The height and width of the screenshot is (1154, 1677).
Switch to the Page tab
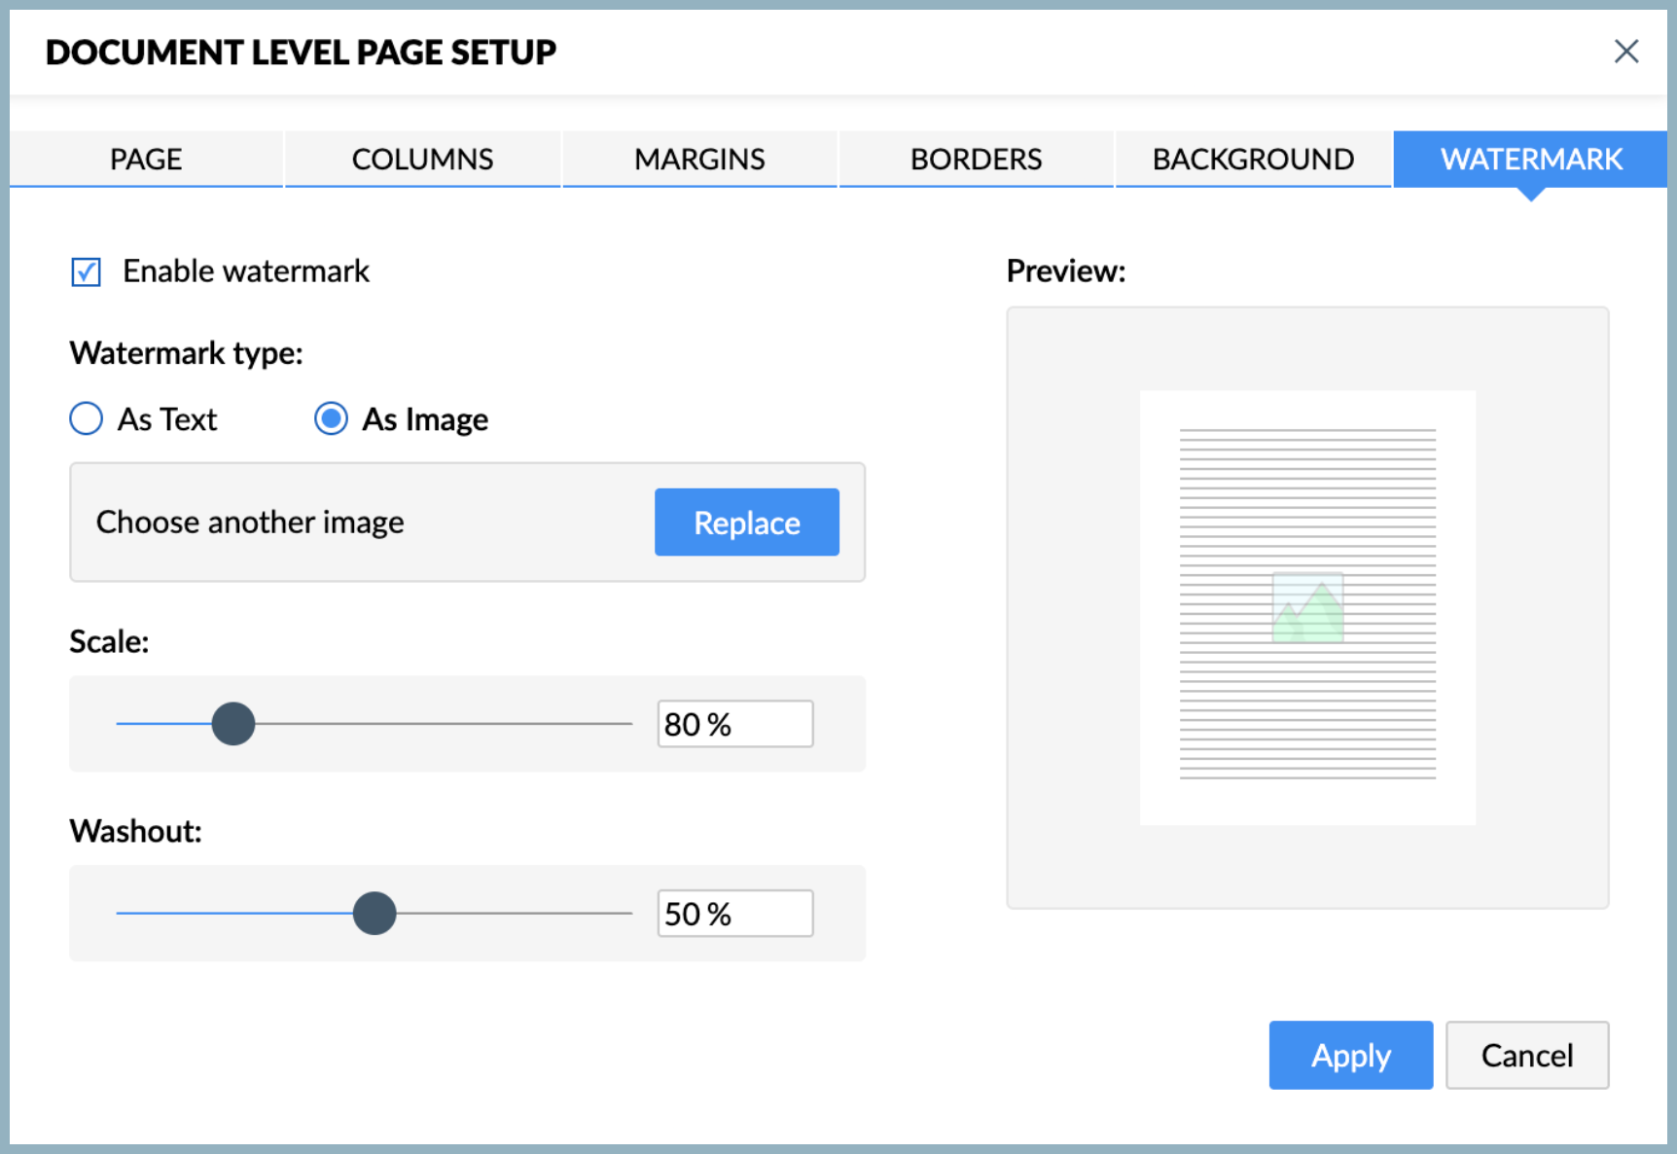click(146, 159)
